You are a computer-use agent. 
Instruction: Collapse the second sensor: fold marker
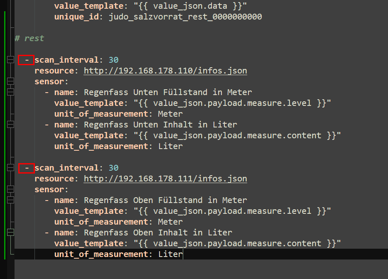(10, 189)
